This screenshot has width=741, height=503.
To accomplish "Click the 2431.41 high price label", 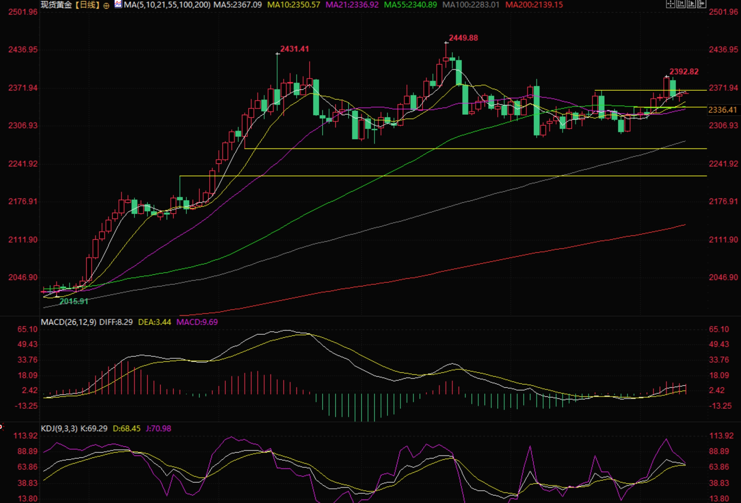I will point(295,49).
